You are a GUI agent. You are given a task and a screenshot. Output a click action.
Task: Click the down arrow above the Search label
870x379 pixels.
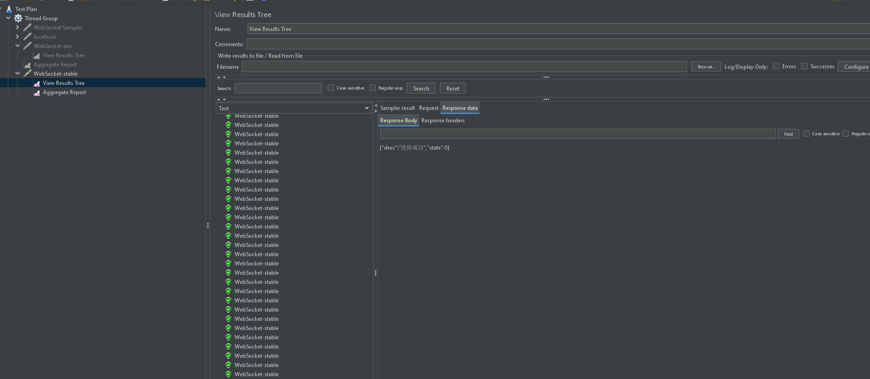pos(225,77)
